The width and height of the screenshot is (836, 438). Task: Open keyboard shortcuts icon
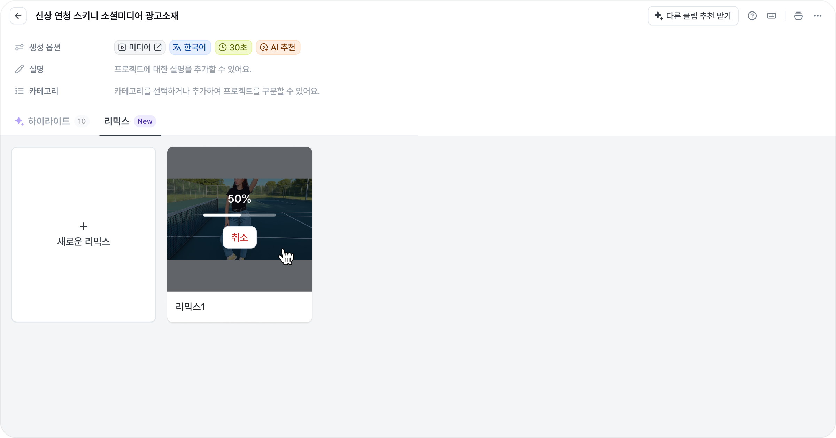[772, 16]
